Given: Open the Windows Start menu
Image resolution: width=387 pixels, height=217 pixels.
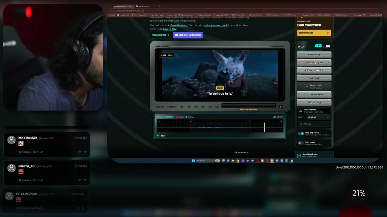Looking at the screenshot, I should click(193, 161).
